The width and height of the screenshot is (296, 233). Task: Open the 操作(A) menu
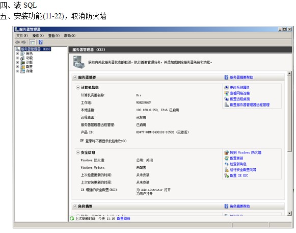(x=38, y=36)
